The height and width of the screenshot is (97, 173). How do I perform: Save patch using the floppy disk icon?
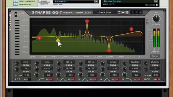[127, 12]
